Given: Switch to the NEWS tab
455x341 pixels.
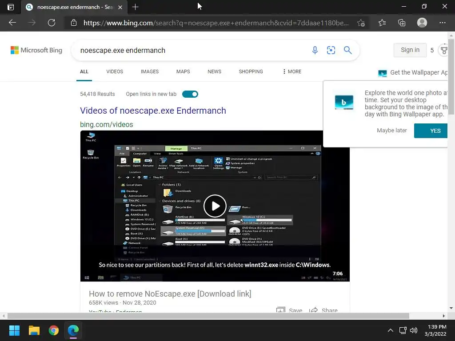Looking at the screenshot, I should [x=215, y=71].
